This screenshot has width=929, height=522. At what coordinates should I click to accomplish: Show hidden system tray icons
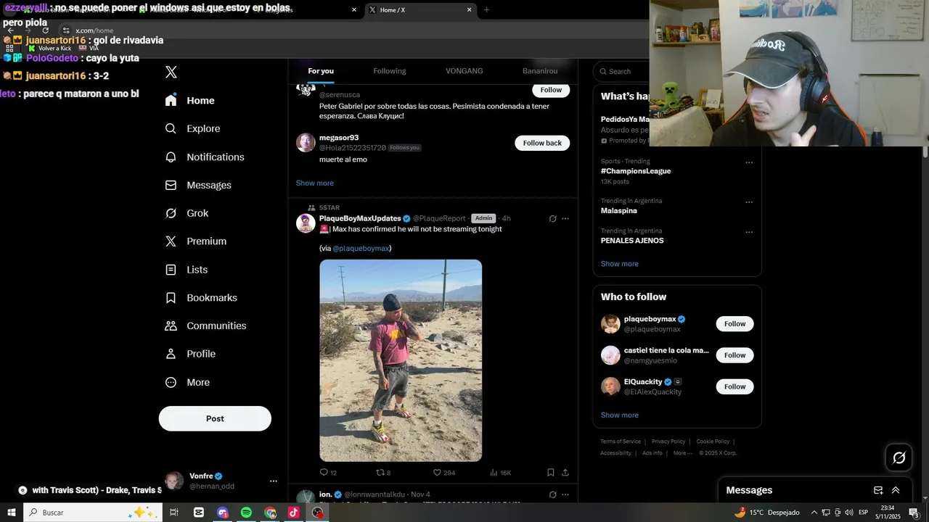[814, 513]
